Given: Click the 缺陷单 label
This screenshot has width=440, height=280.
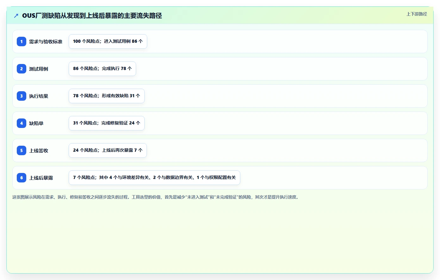Looking at the screenshot, I should (x=36, y=123).
